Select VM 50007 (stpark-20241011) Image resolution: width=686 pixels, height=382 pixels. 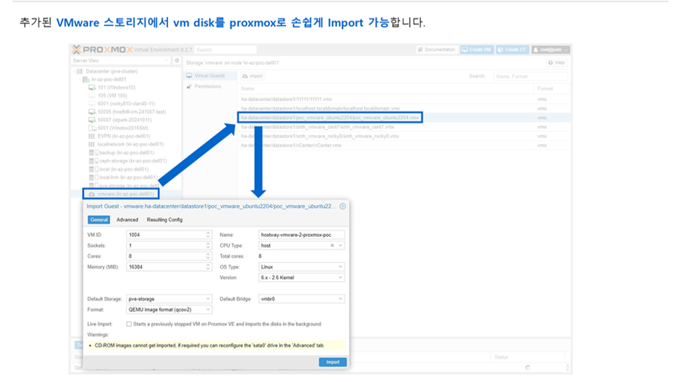click(124, 120)
